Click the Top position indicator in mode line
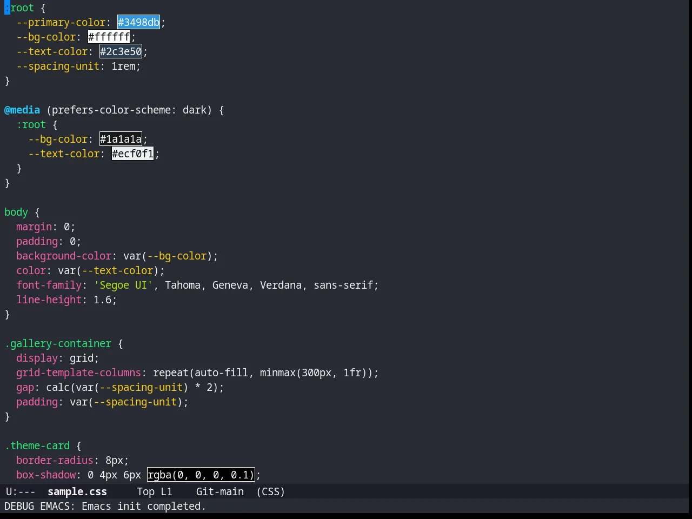 tap(145, 491)
